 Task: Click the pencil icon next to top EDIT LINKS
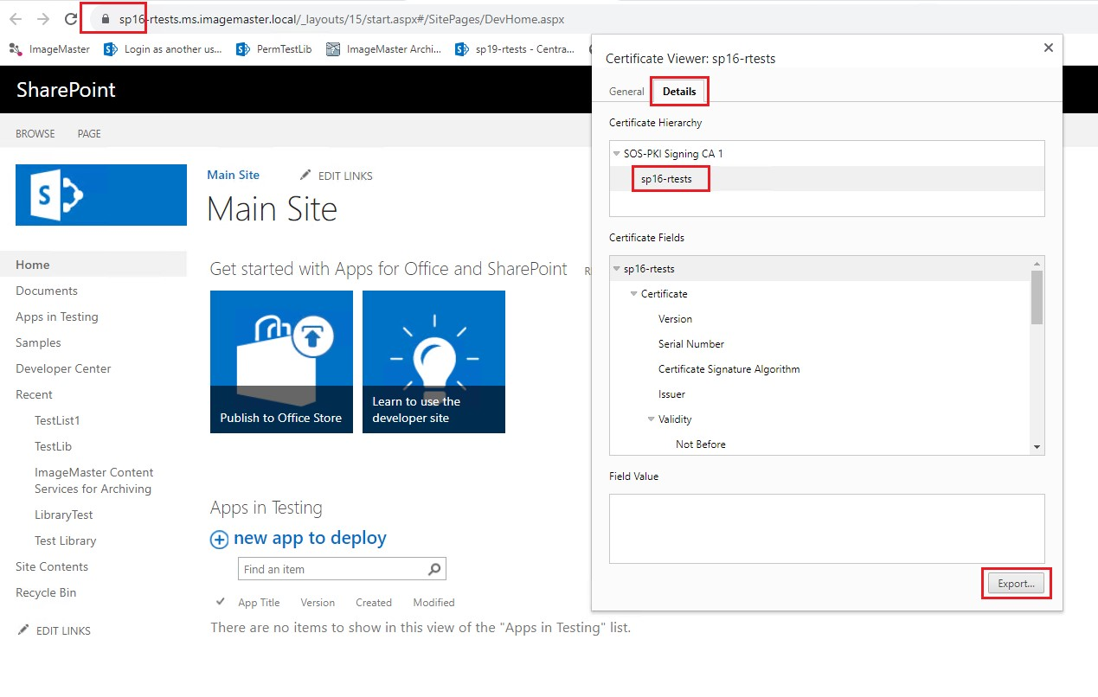click(305, 176)
